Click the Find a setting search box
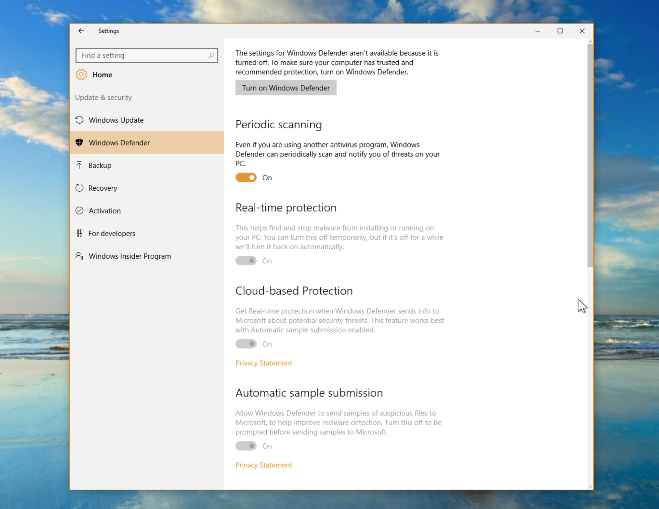 click(147, 55)
